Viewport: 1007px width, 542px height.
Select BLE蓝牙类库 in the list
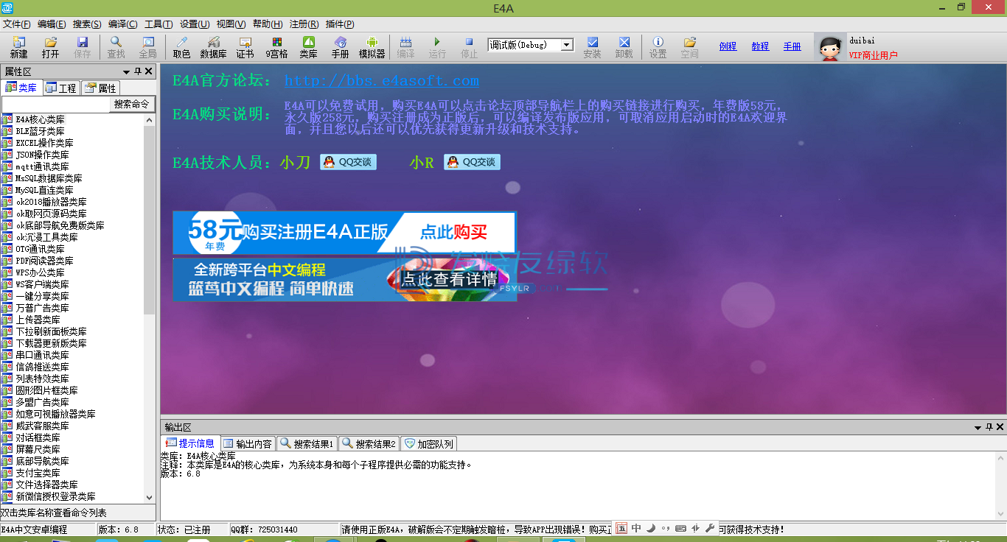40,131
